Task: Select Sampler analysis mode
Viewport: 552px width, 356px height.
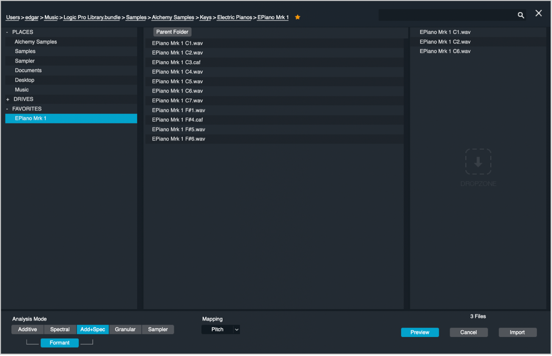Action: point(158,329)
